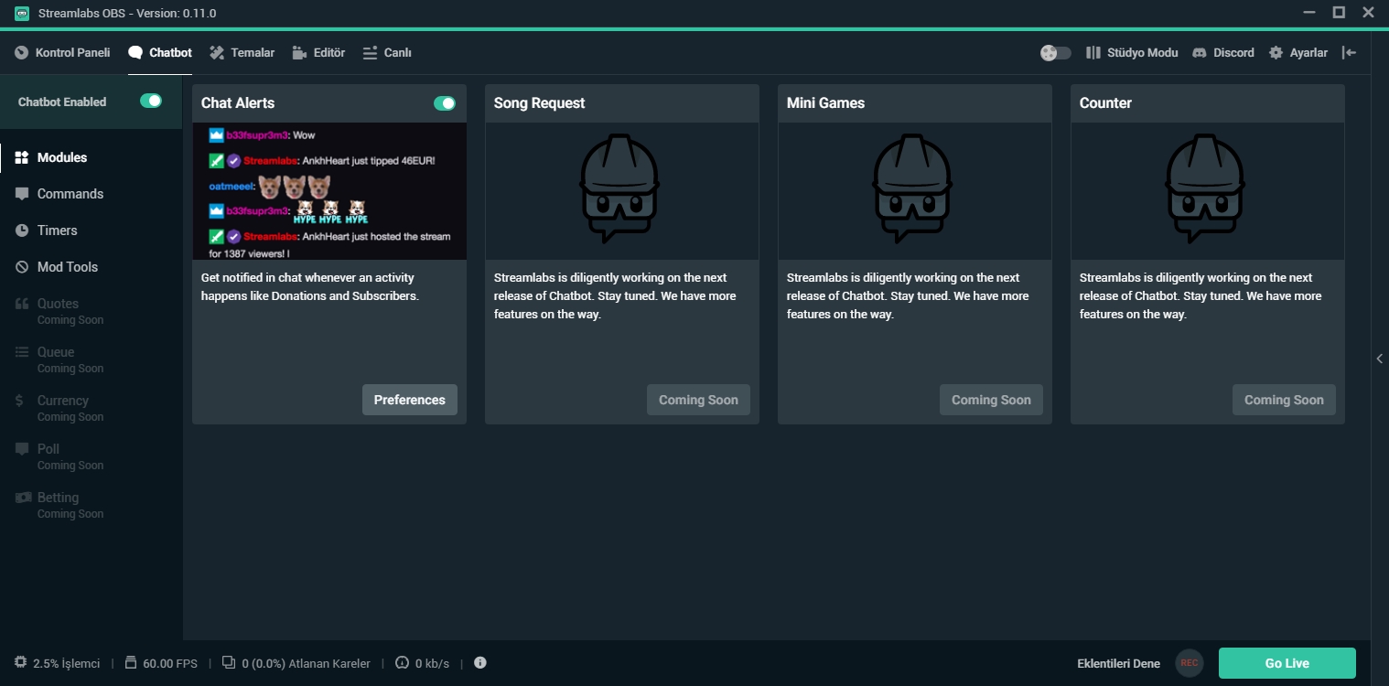Viewport: 1389px width, 686px height.
Task: Click the Currency dollar sign icon
Action: pos(20,401)
